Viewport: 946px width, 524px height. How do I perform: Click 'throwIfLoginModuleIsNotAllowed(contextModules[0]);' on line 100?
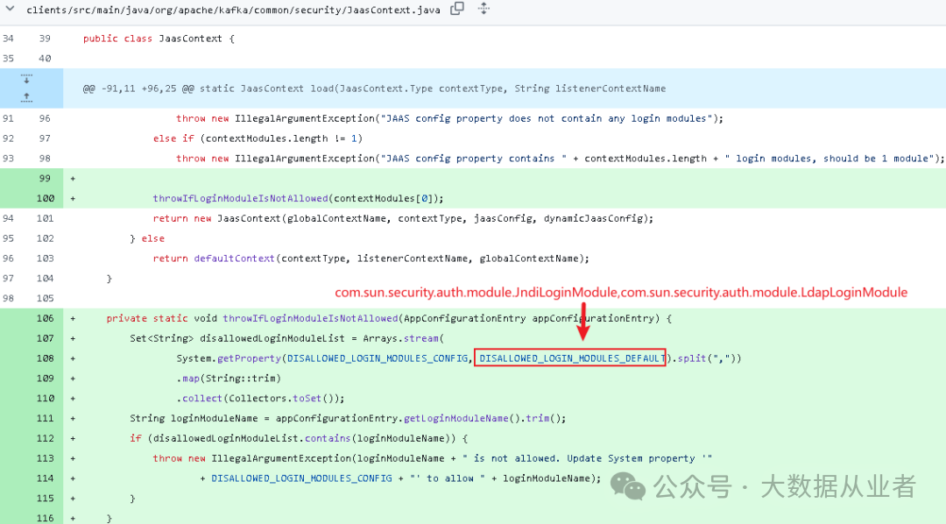pos(298,198)
